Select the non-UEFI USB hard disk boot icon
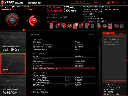 point(98,26)
